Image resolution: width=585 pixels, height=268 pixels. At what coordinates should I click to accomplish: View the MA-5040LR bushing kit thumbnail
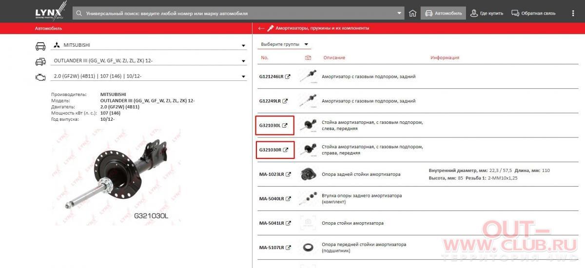[x=308, y=198]
